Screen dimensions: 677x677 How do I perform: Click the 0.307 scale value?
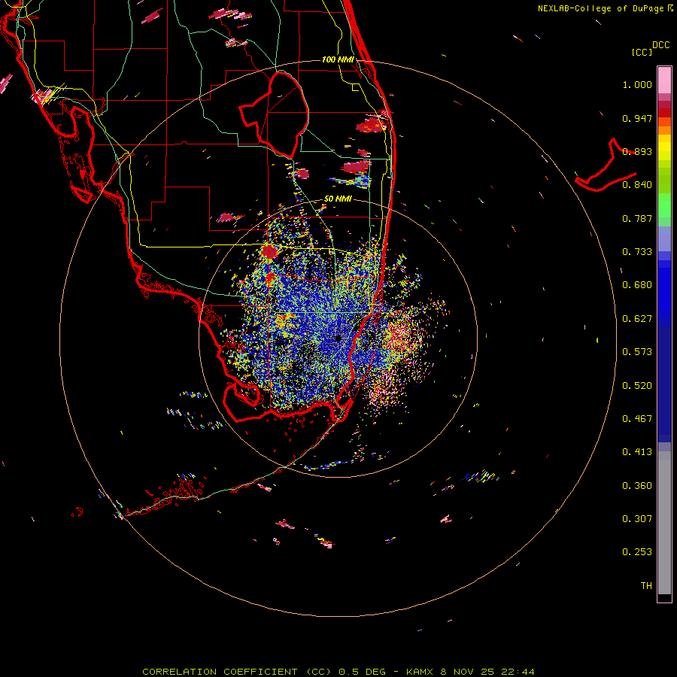point(637,519)
